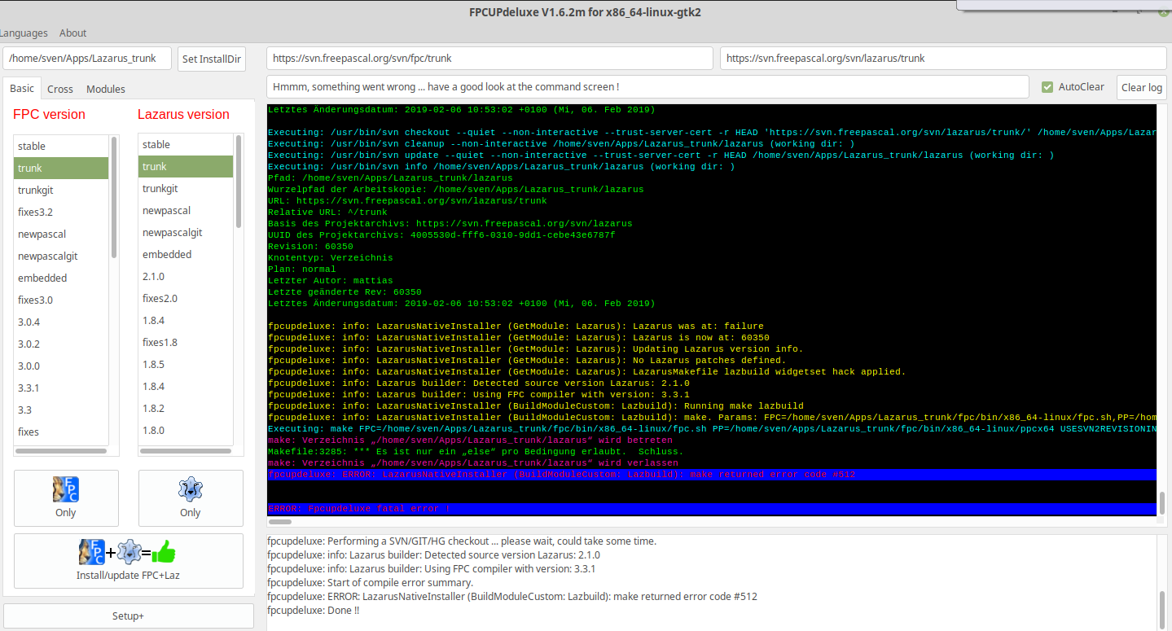Open the Languages menu
The height and width of the screenshot is (631, 1172).
24,33
